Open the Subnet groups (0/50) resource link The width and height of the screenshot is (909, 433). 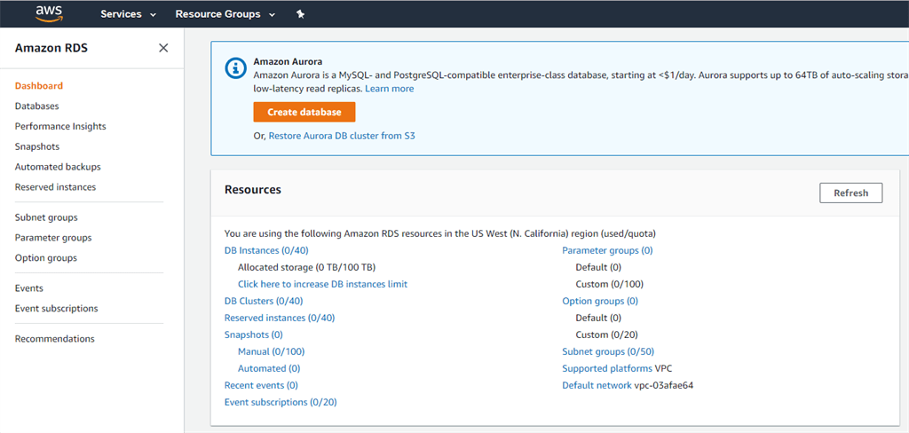tap(608, 351)
